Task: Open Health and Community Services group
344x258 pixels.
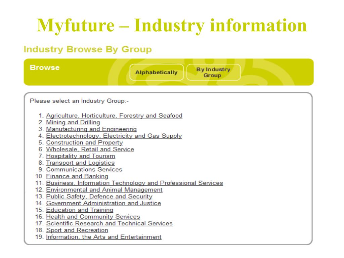Action: (93, 217)
